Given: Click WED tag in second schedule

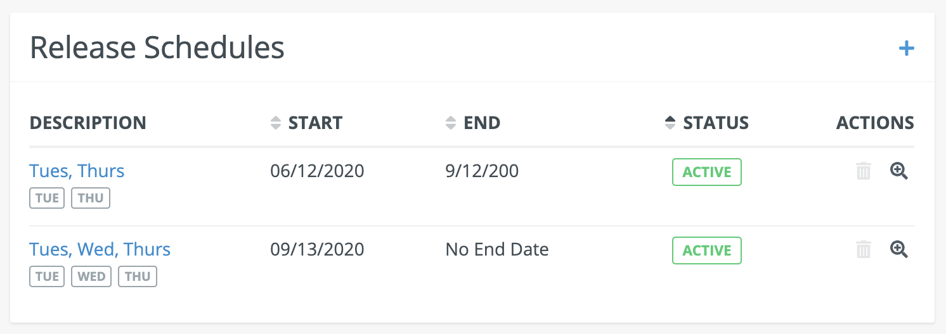Looking at the screenshot, I should pos(91,276).
